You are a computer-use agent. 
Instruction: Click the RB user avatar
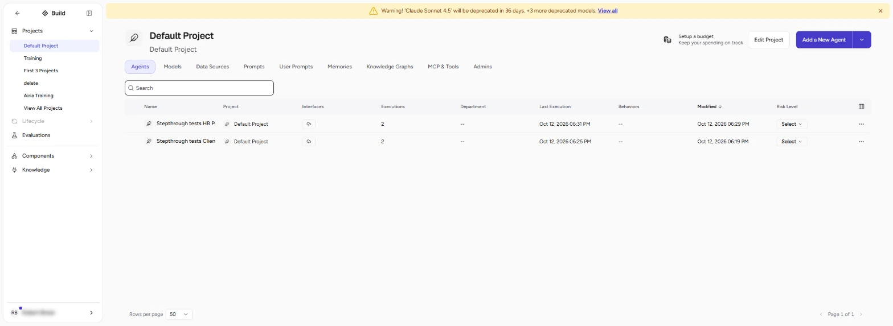coord(15,313)
